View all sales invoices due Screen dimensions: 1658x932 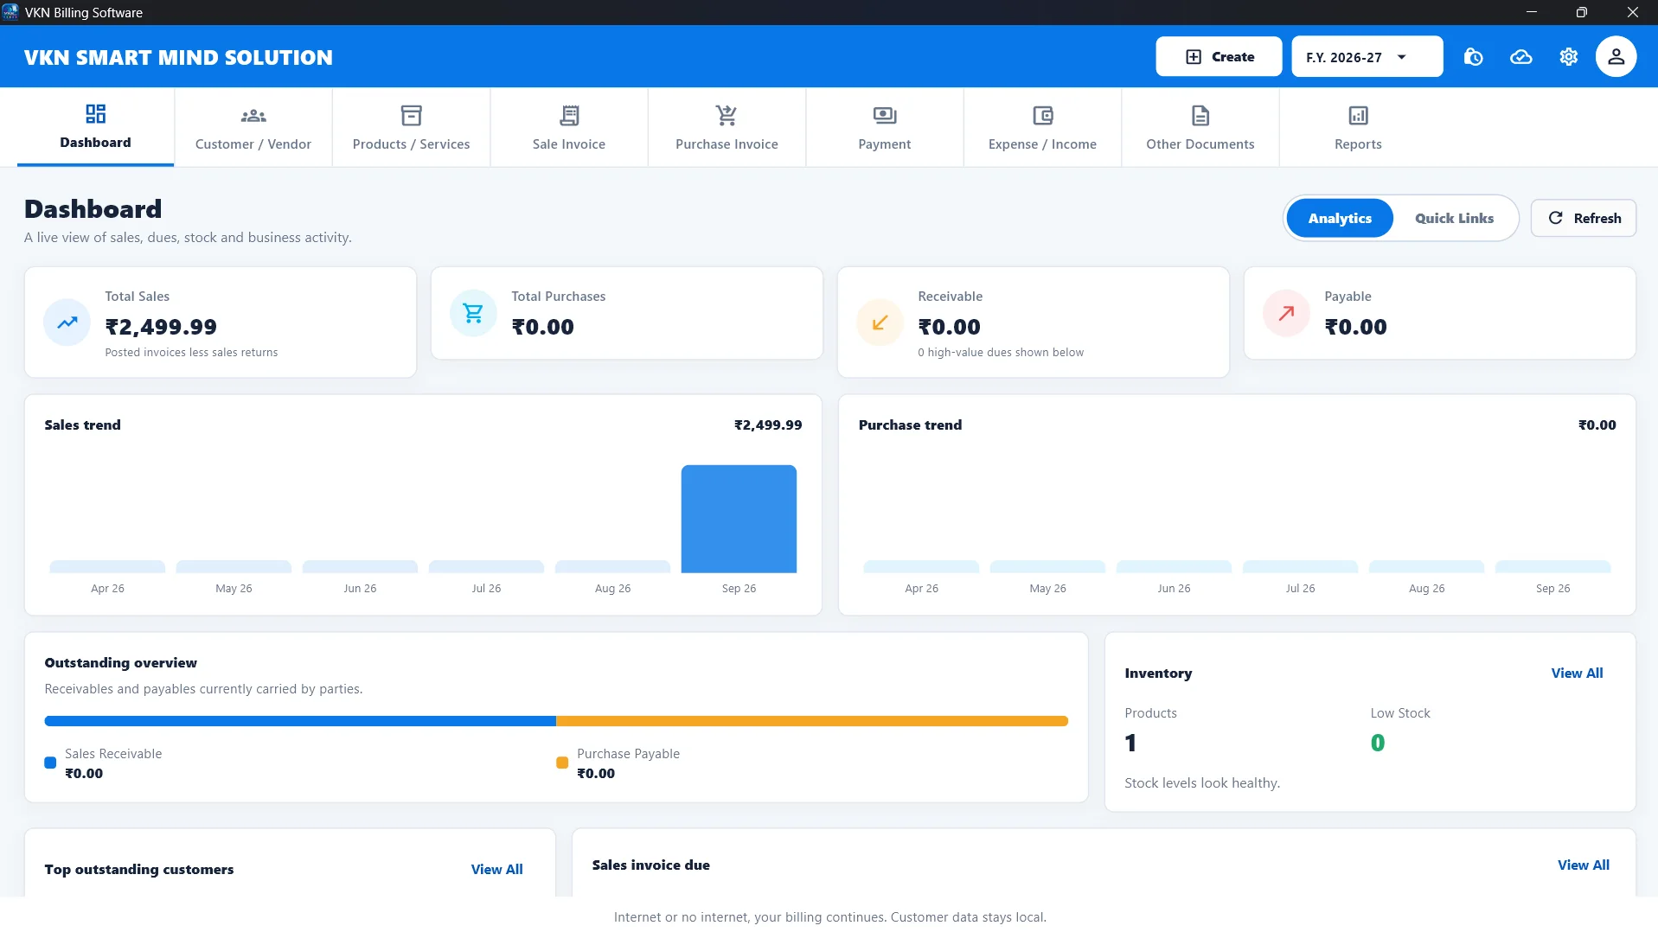(x=1583, y=865)
